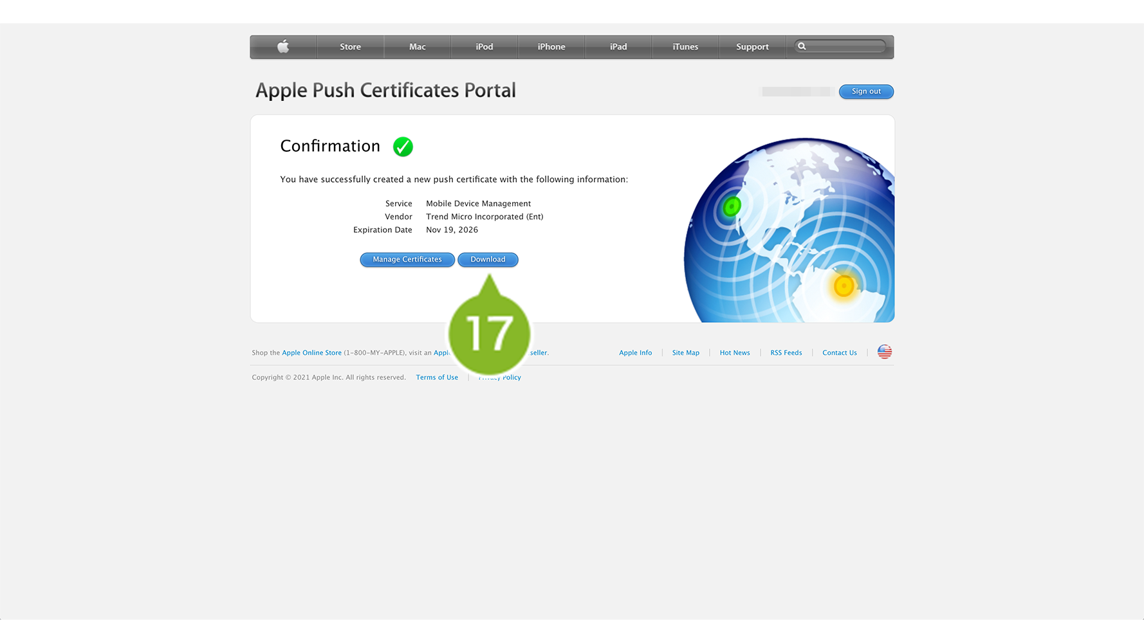Click the US flag country icon

point(884,352)
